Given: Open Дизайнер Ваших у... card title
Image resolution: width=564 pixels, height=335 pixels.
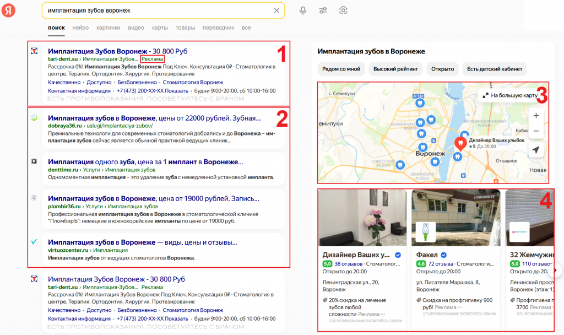Looking at the screenshot, I should point(356,255).
